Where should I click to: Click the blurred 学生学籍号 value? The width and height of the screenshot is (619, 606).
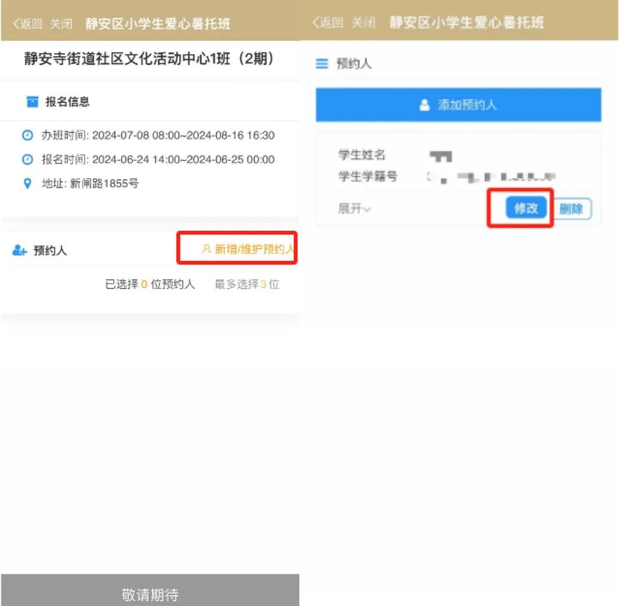pos(491,176)
